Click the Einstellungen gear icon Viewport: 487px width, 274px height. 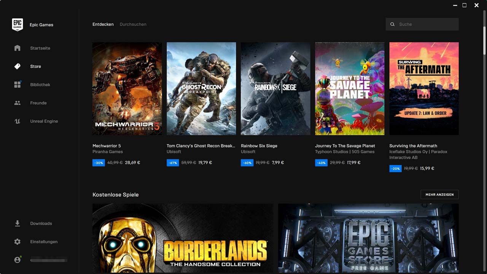point(17,242)
